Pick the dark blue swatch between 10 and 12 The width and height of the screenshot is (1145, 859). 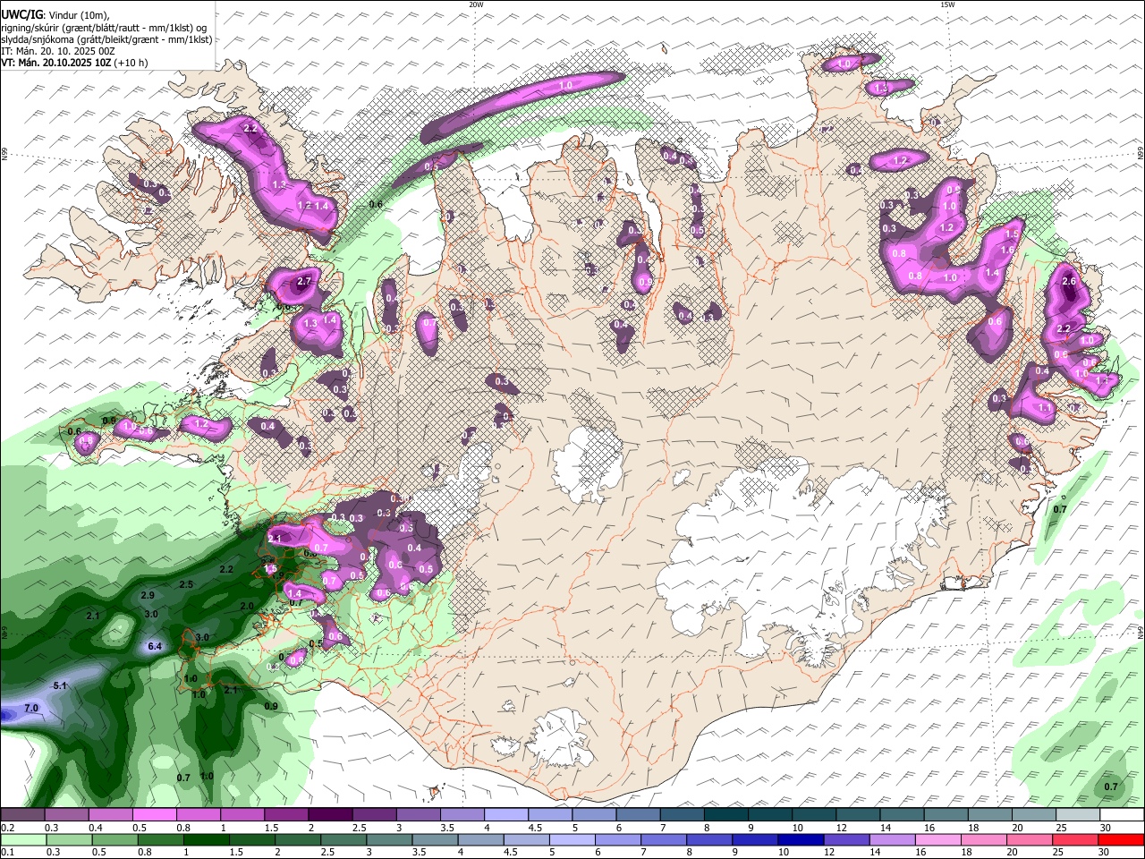pyautogui.click(x=801, y=839)
